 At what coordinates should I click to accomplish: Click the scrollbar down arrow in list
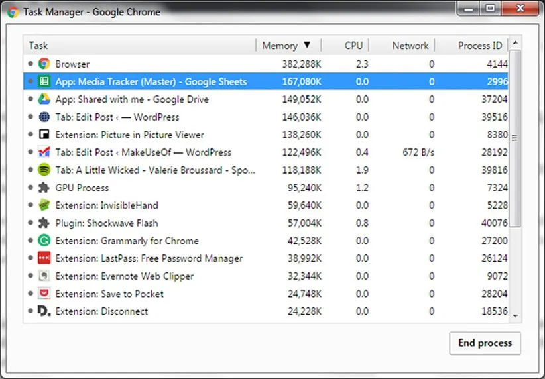pyautogui.click(x=515, y=317)
